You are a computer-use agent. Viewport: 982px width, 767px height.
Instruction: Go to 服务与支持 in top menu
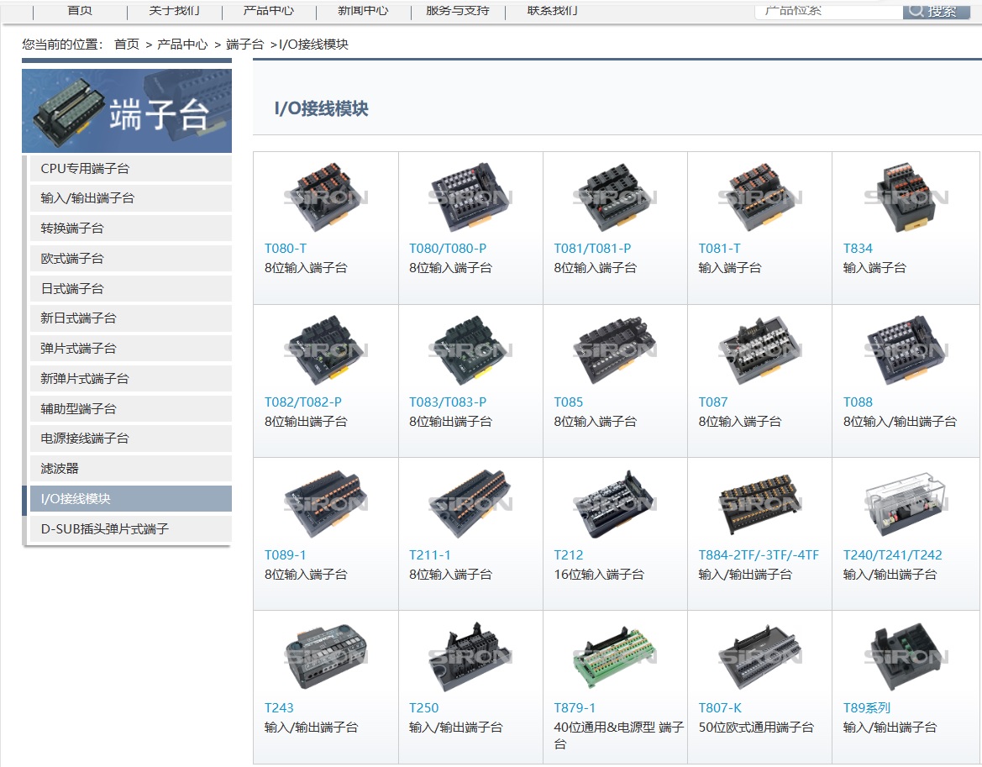458,10
